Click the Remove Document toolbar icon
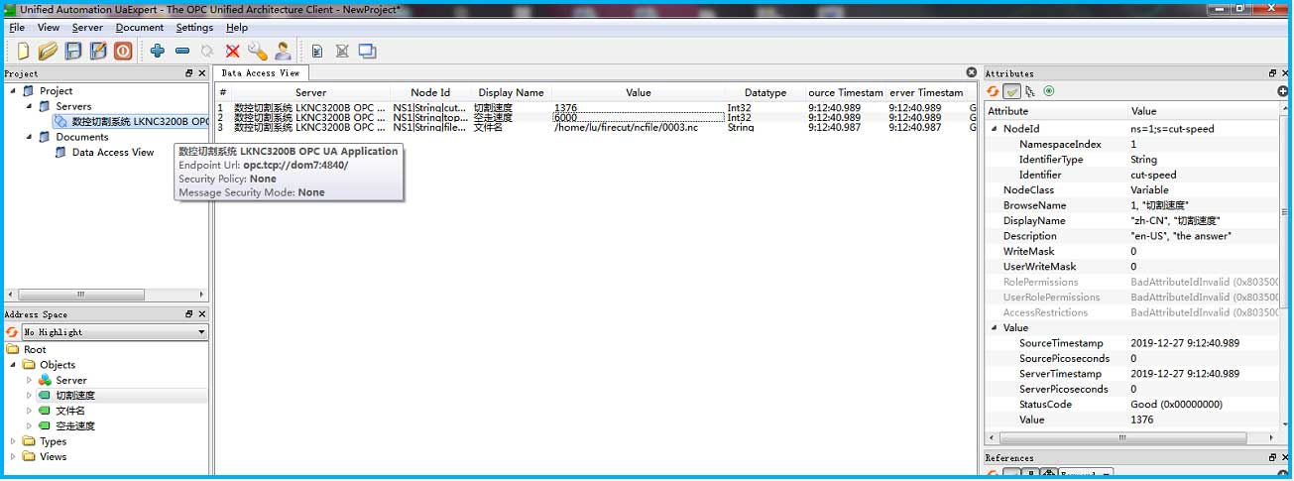The height and width of the screenshot is (481, 1294). tap(342, 51)
